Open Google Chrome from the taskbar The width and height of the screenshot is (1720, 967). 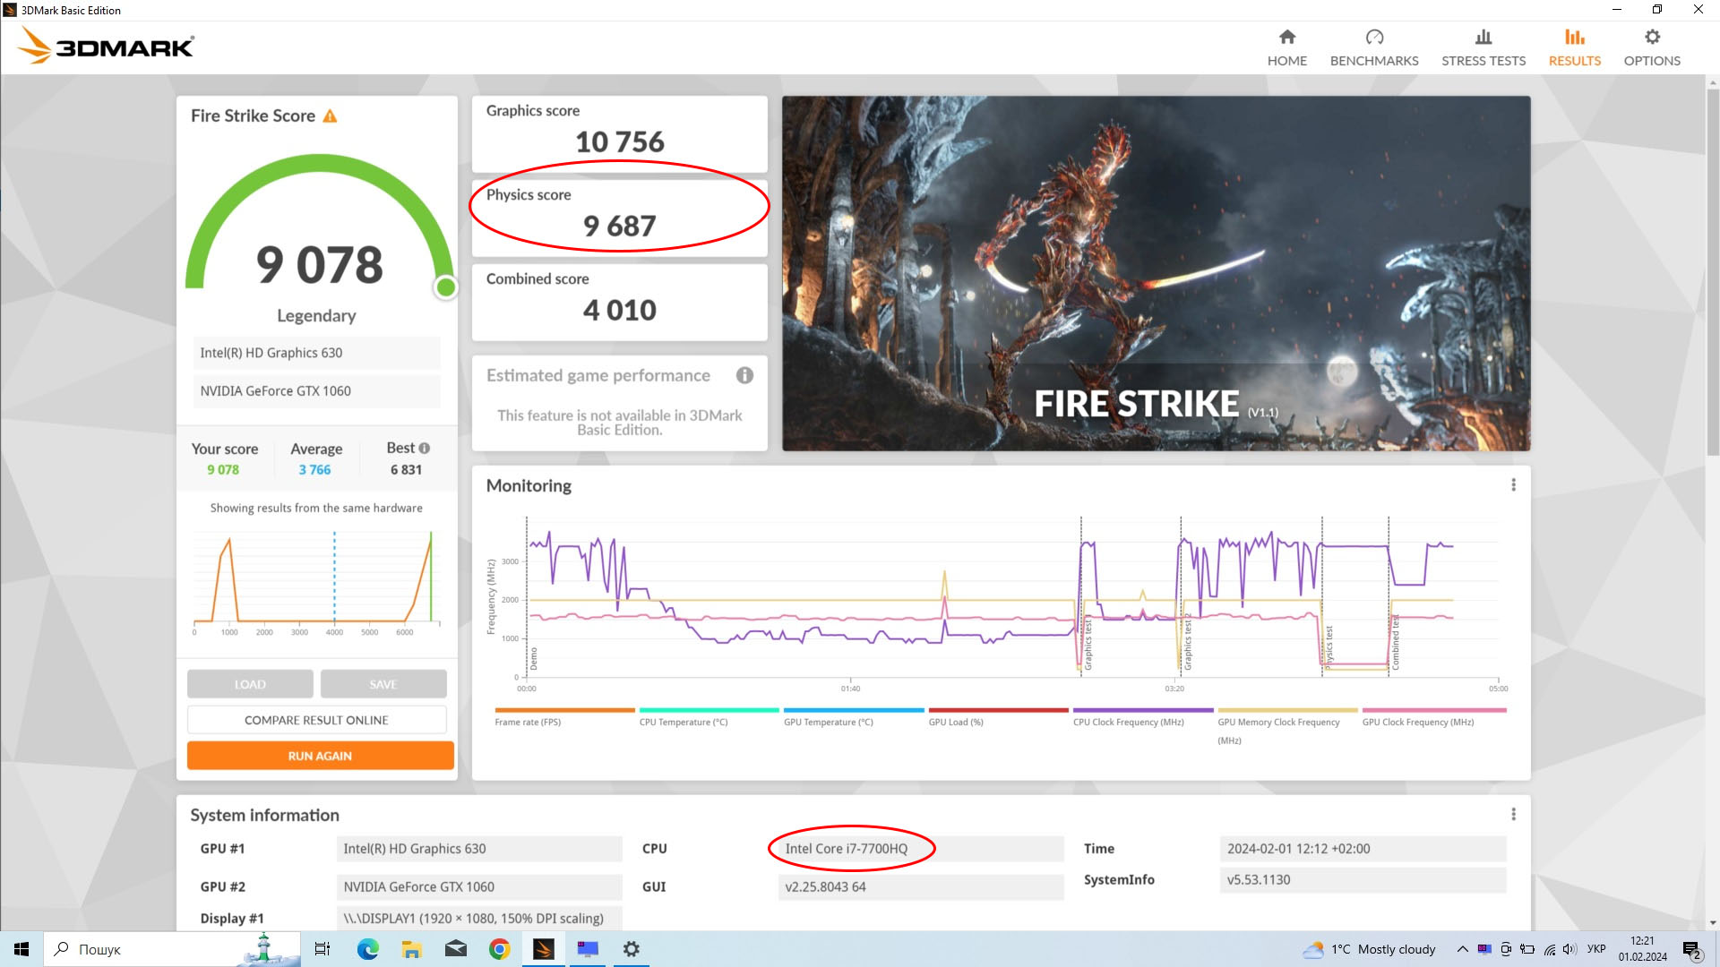[499, 949]
